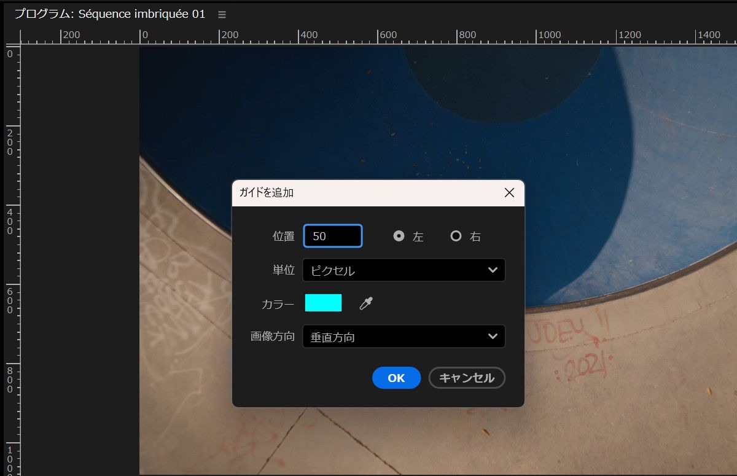Click the vertical ruler at 400
Screen dimensions: 737x476
point(10,221)
